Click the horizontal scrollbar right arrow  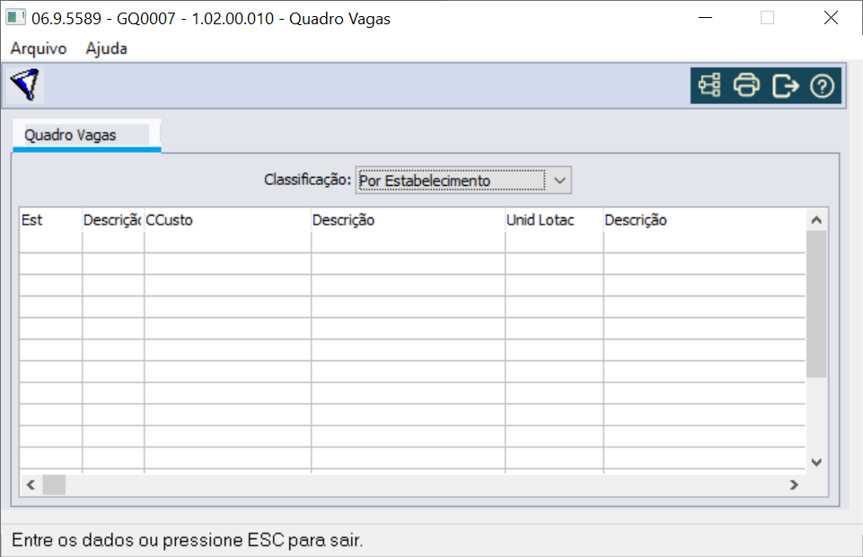click(x=794, y=485)
